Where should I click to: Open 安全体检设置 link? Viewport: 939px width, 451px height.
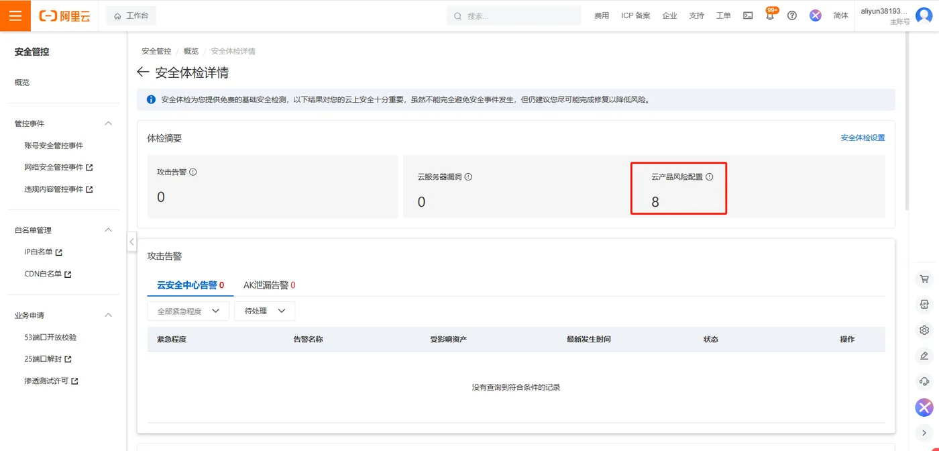[863, 138]
